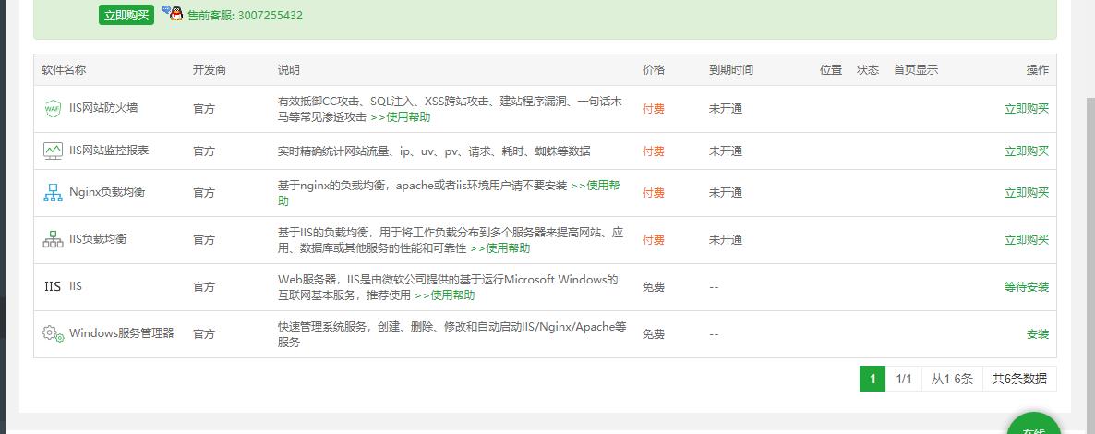Click the 价格 column header

point(654,70)
